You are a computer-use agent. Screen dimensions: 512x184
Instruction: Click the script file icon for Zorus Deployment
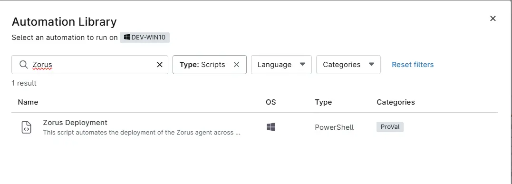pyautogui.click(x=27, y=127)
